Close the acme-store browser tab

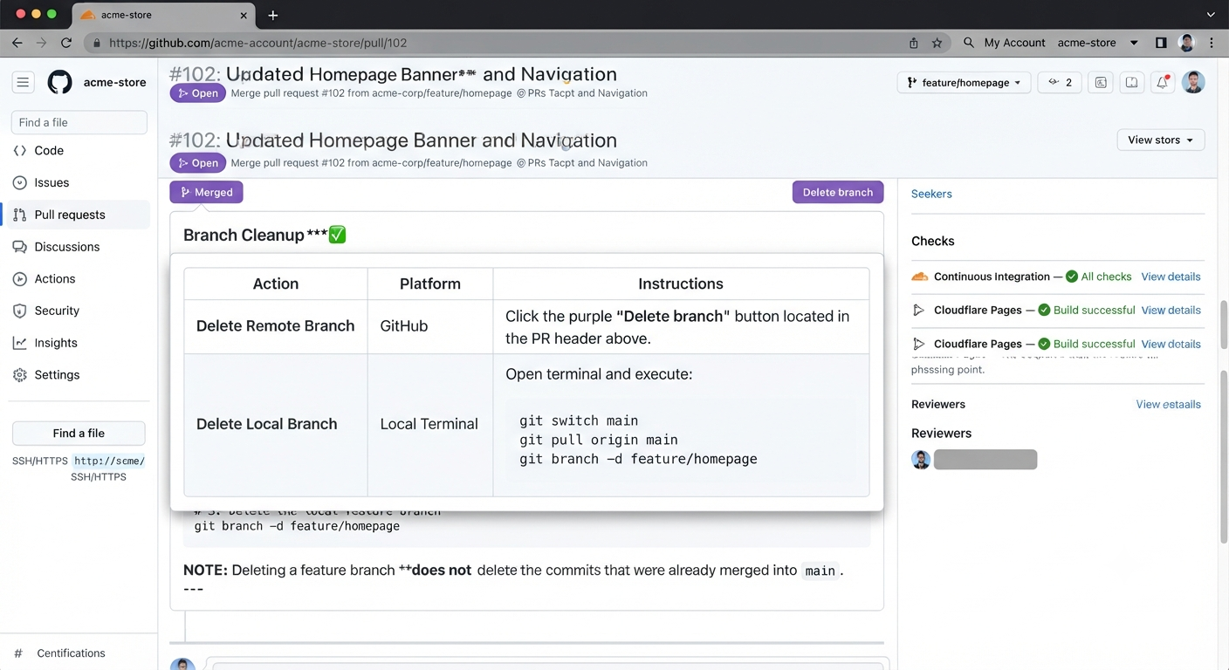244,15
